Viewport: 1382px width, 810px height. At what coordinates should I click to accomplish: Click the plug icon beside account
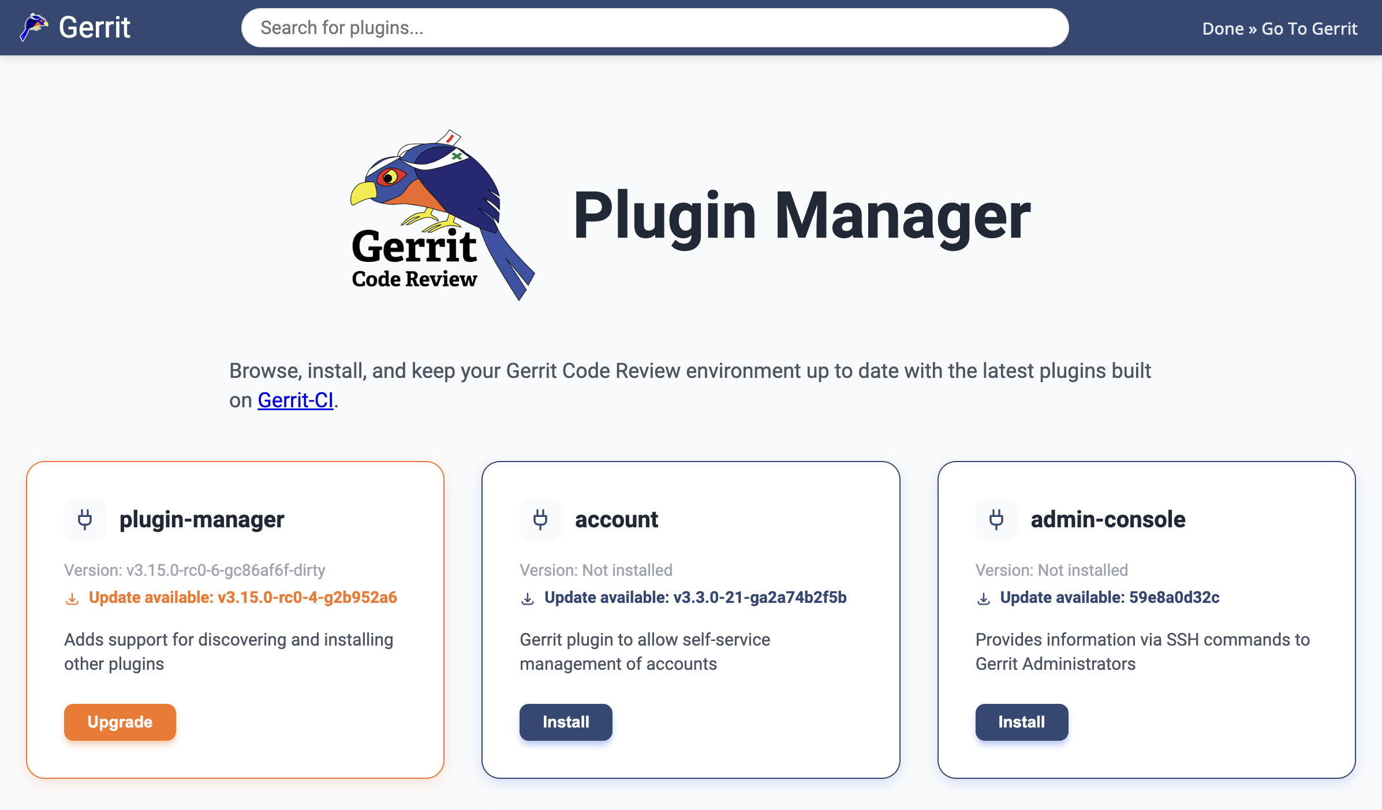[x=540, y=519]
